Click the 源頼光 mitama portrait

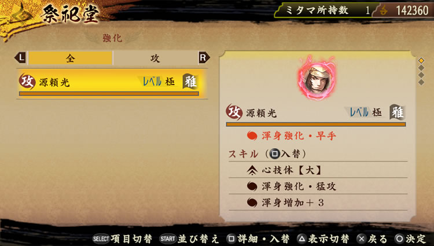click(x=317, y=78)
